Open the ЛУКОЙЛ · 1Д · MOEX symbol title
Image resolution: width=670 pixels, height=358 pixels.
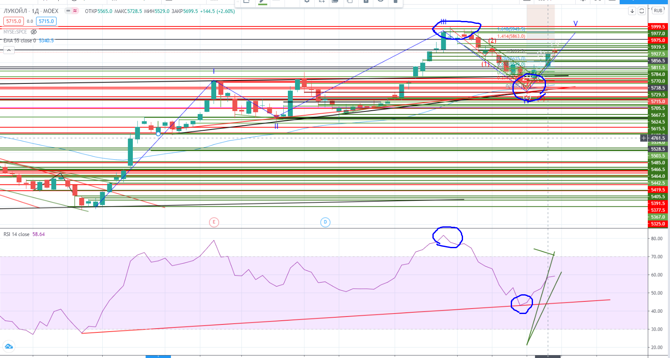[31, 11]
